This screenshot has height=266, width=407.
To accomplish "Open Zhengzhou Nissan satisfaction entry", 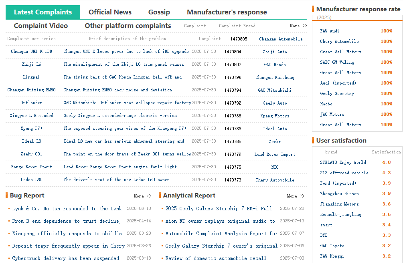I will [340, 193].
